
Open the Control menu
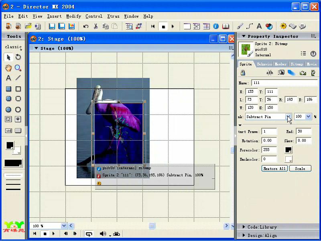click(94, 16)
